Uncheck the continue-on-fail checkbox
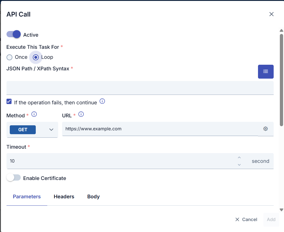The image size is (284, 232). tap(9, 101)
